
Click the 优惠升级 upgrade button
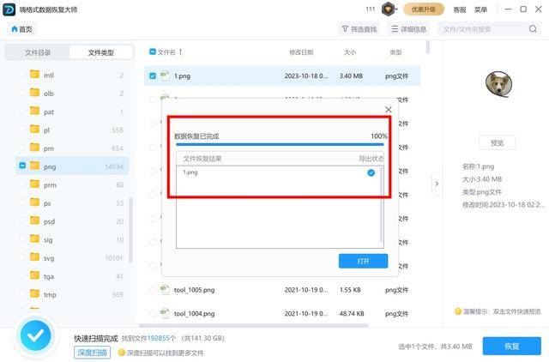[424, 9]
